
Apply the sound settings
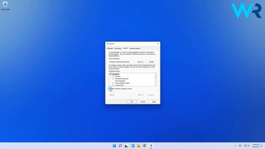tap(154, 101)
